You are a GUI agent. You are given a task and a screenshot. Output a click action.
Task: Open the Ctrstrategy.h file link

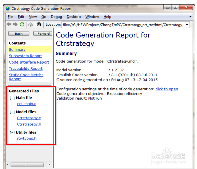pos(29,124)
